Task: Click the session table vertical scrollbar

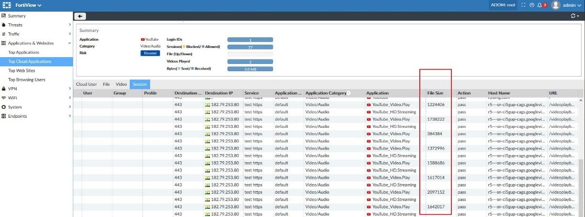Action: 581,188
